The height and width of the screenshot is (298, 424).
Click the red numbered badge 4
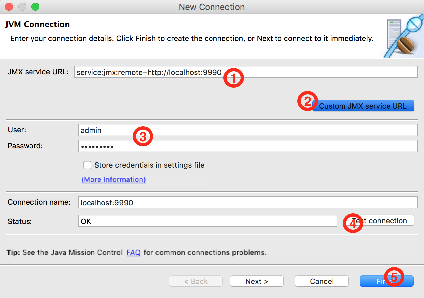tap(353, 223)
